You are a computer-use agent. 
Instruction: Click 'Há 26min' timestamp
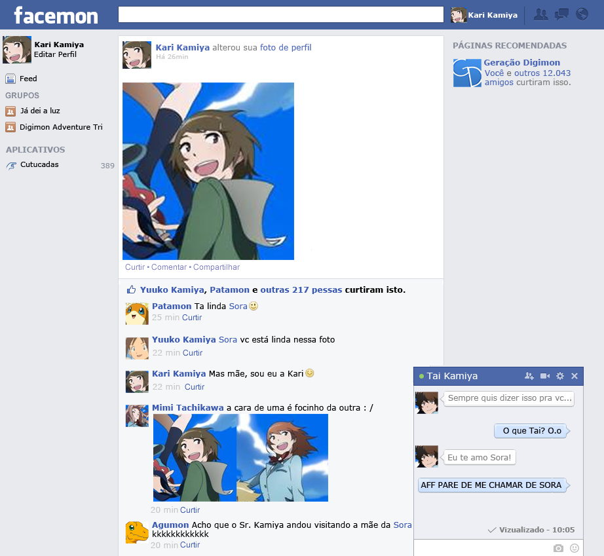tap(172, 56)
